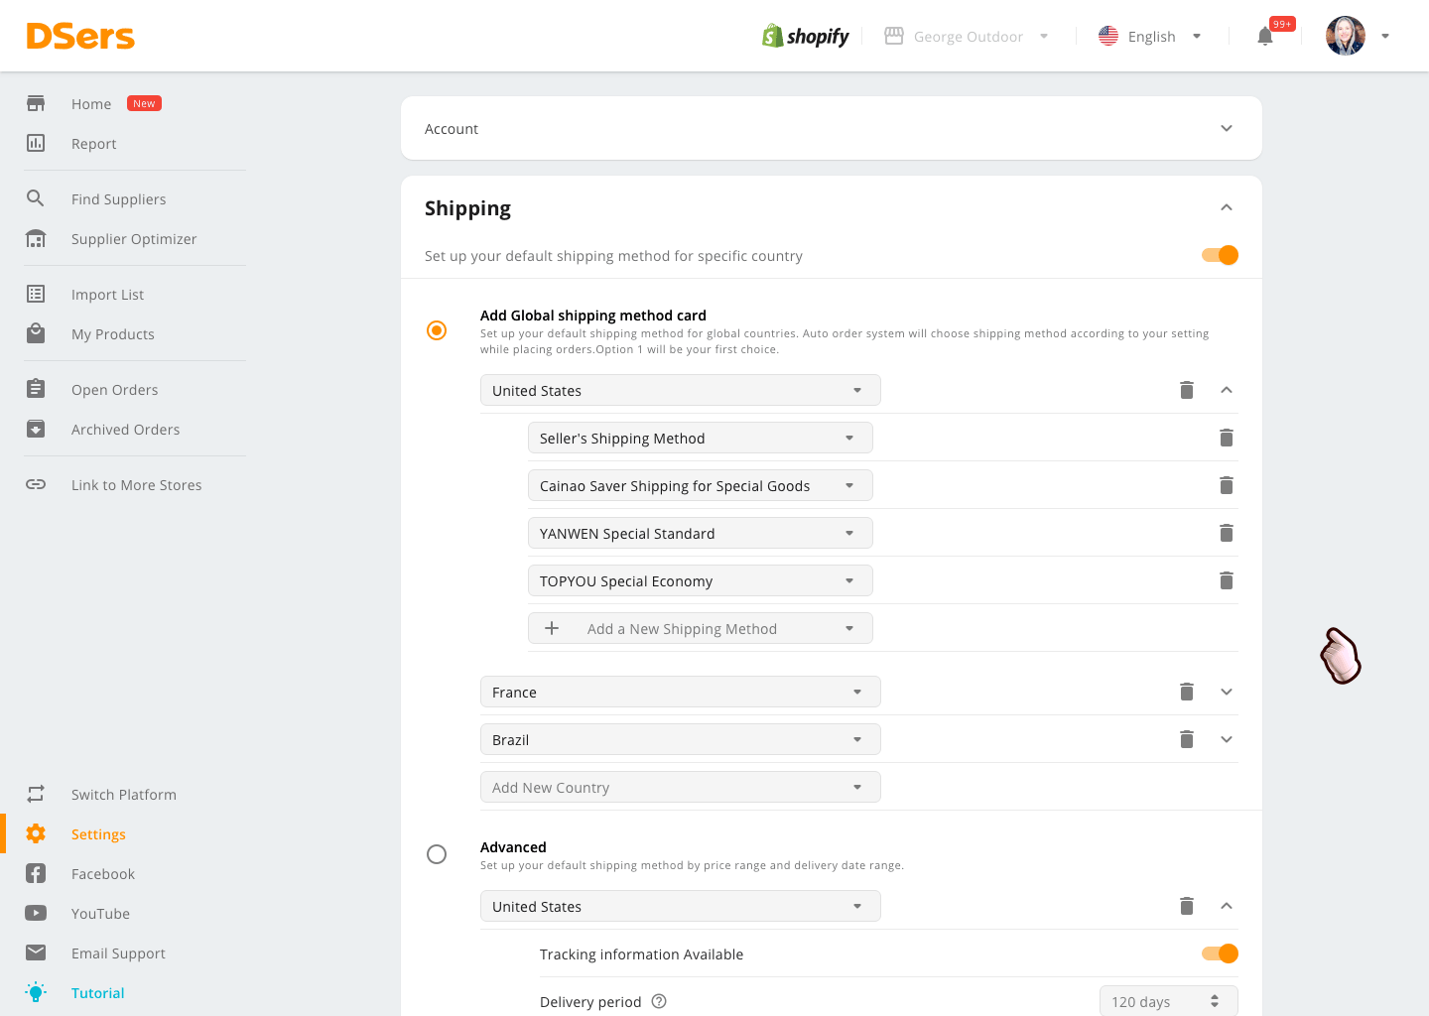Collapse the Shipping section
The width and height of the screenshot is (1429, 1016).
click(x=1227, y=207)
